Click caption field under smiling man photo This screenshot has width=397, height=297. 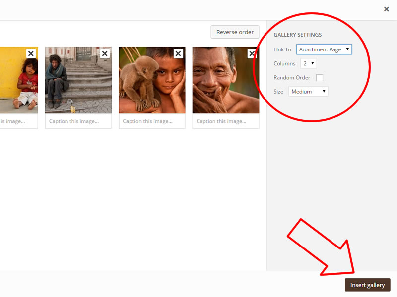pos(226,121)
